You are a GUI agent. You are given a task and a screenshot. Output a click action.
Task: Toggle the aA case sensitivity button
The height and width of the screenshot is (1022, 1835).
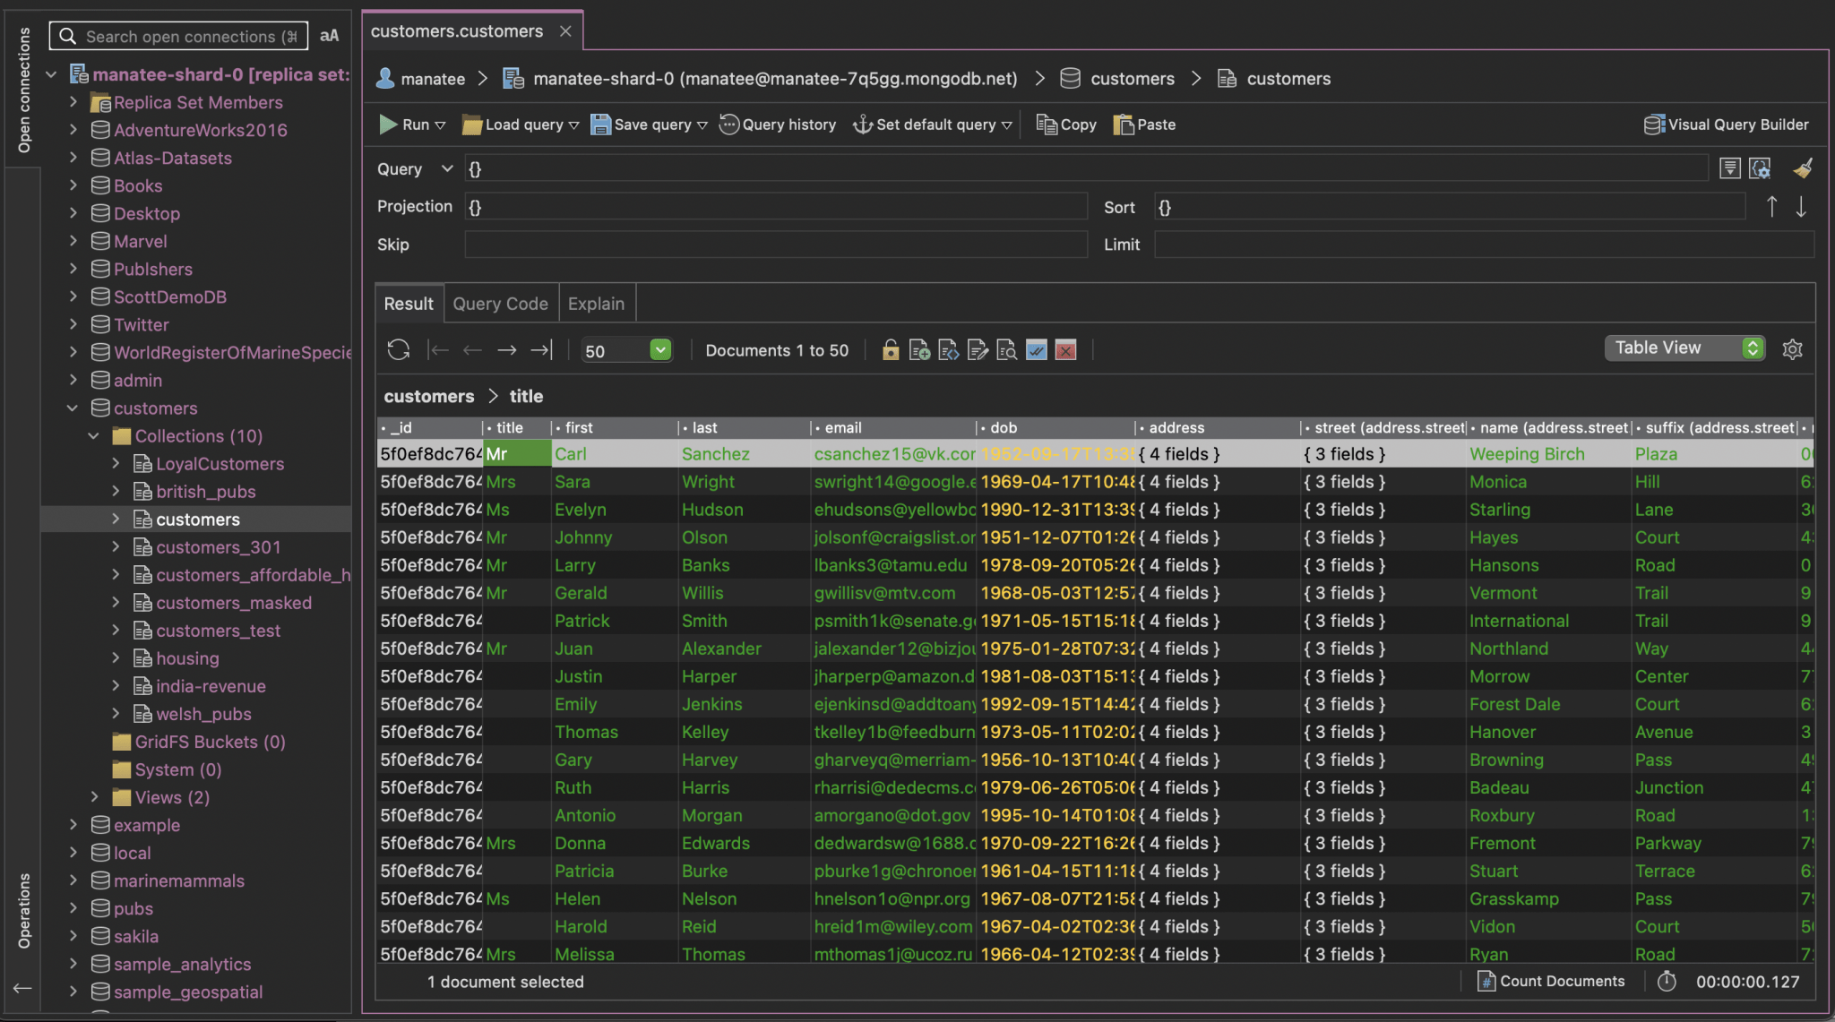tap(329, 36)
